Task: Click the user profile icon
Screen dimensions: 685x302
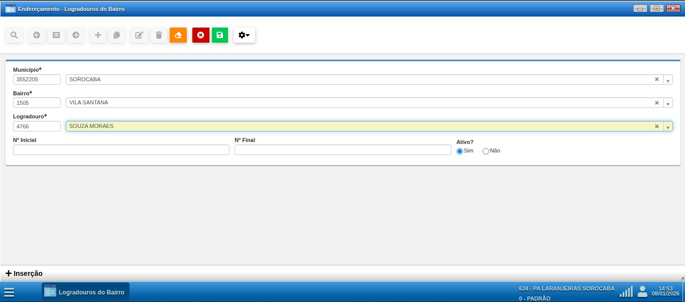Action: point(642,291)
